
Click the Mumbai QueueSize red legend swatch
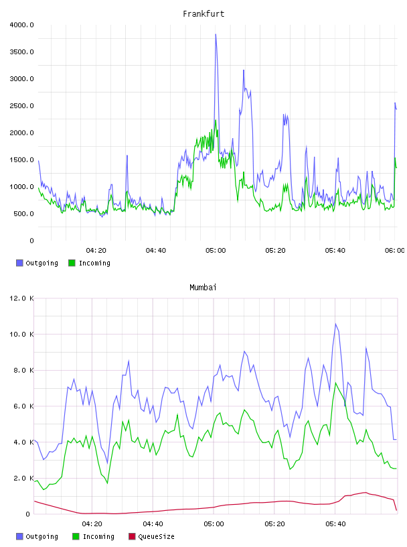tap(132, 536)
